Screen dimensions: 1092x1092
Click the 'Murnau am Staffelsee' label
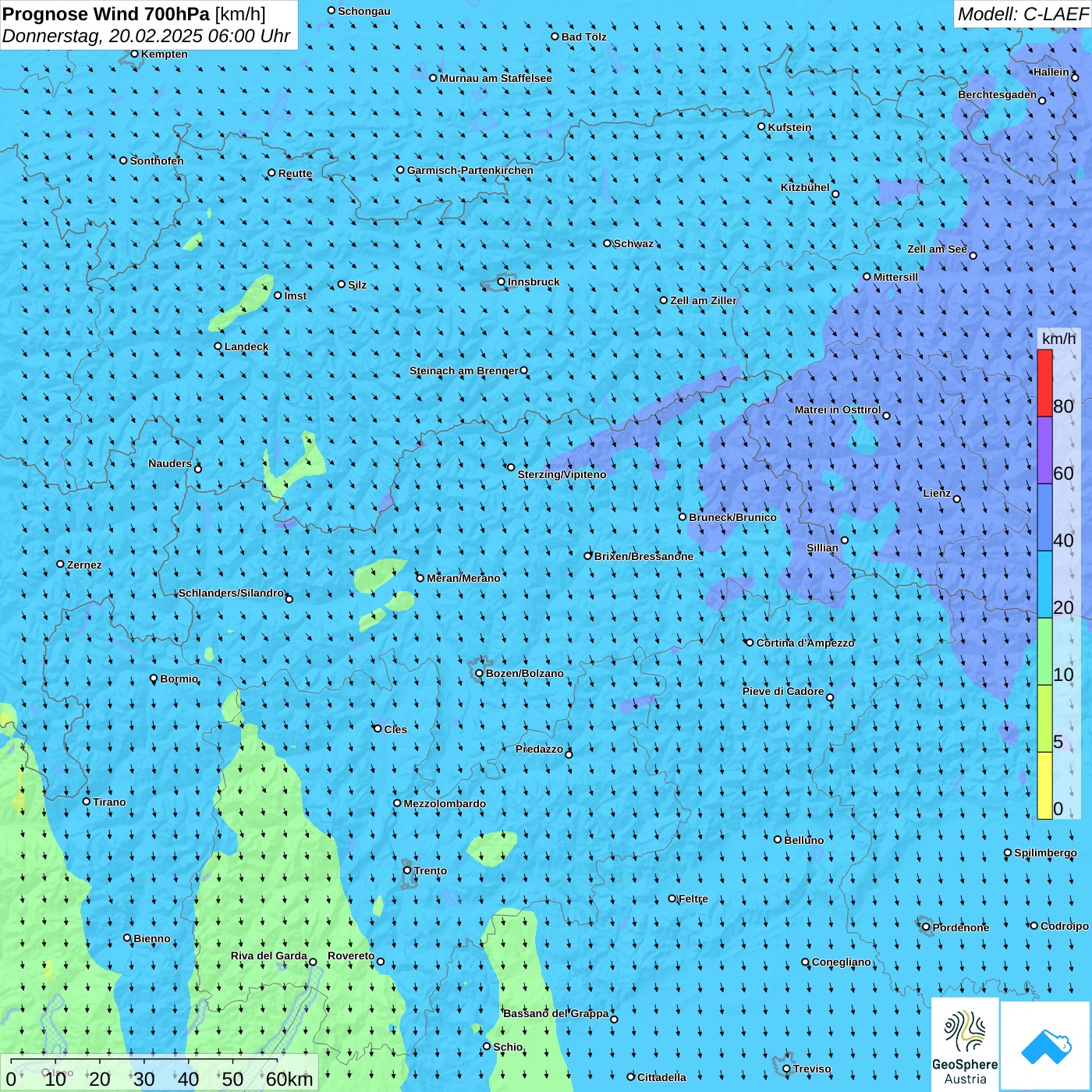tap(495, 78)
